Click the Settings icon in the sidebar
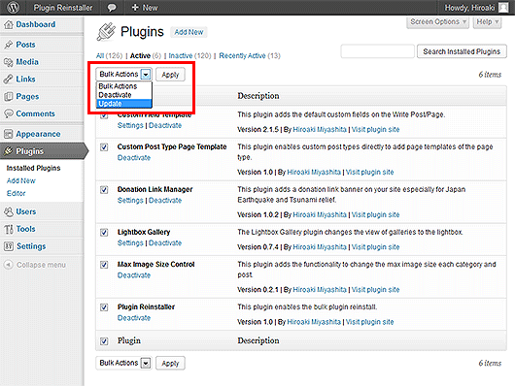This screenshot has height=386, width=515. tap(9, 246)
